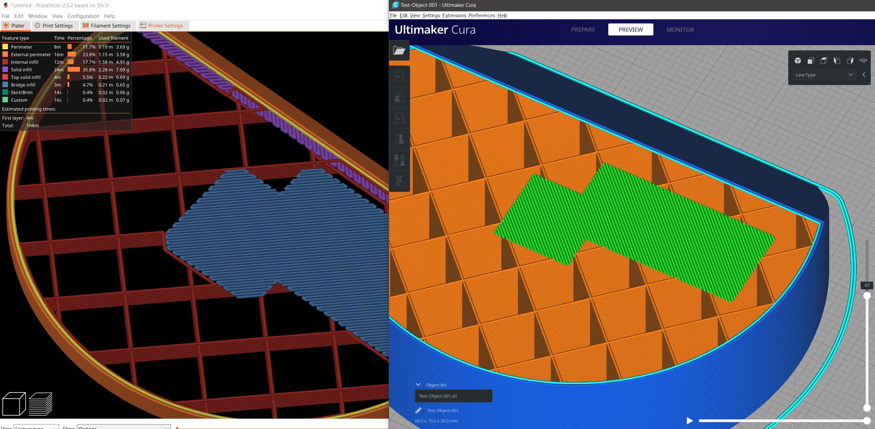
Task: Switch PrusaSlicer to sliced layers preview
Action: click(x=41, y=404)
